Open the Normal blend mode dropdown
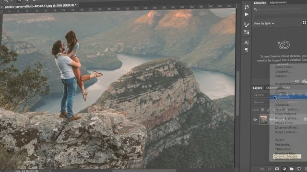 261,102
